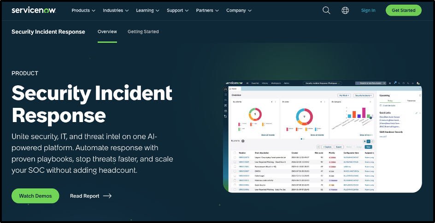435x223 pixels.
Task: Check the Spam Source row checkbox
Action: [235, 185]
